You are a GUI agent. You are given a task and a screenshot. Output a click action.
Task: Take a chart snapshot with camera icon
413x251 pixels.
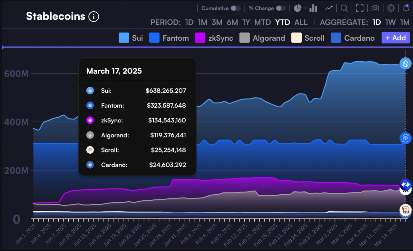point(375,8)
